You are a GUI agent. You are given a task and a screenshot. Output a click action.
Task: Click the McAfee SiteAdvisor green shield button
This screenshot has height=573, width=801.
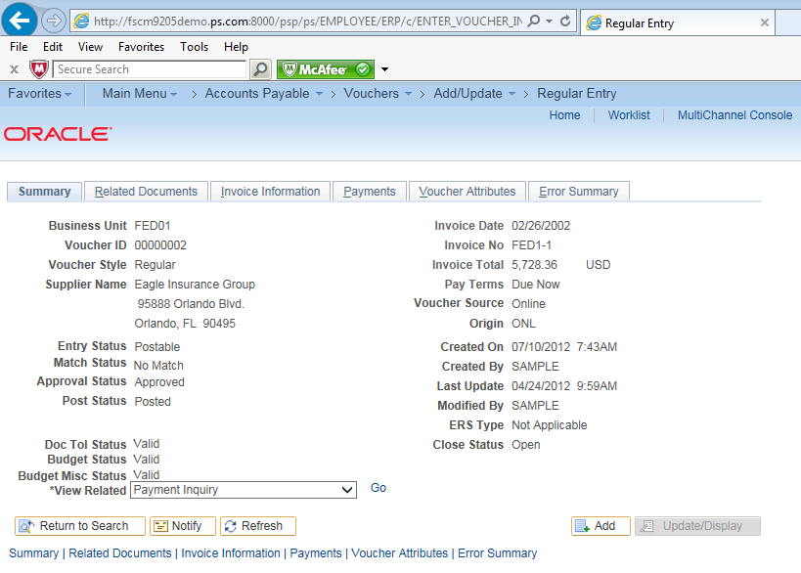point(325,69)
